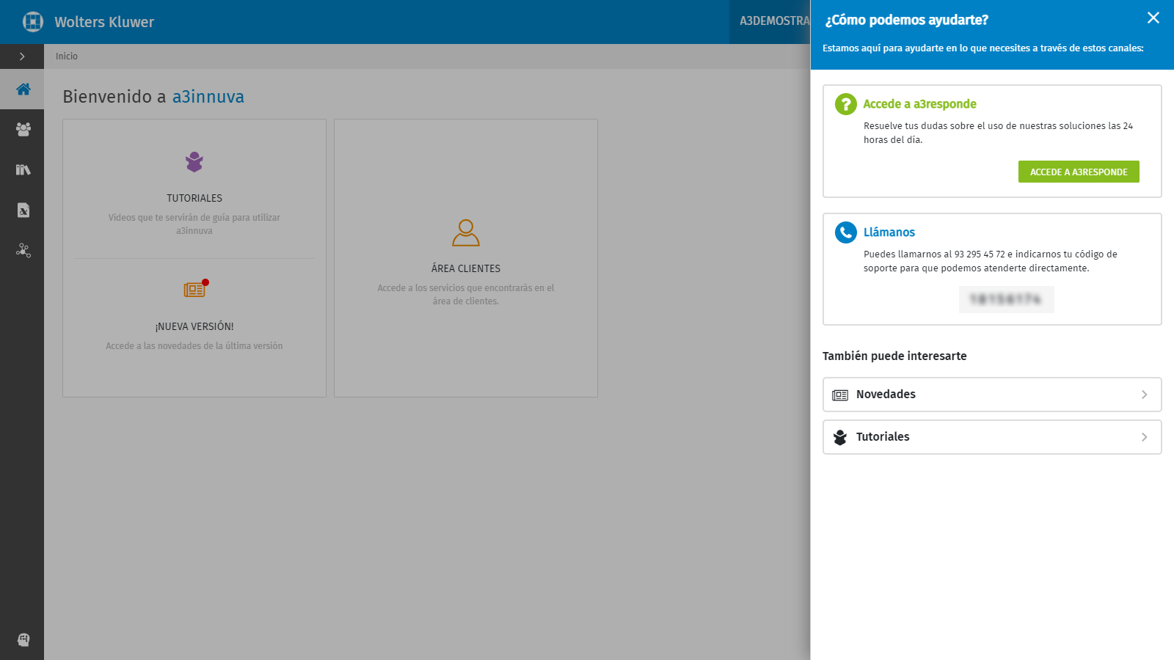Click the Inicio breadcrumb
The image size is (1174, 660).
(67, 56)
